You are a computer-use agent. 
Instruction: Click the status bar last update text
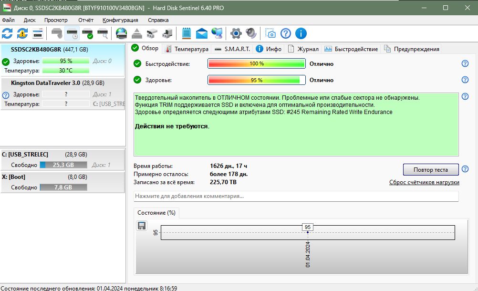[x=89, y=288]
